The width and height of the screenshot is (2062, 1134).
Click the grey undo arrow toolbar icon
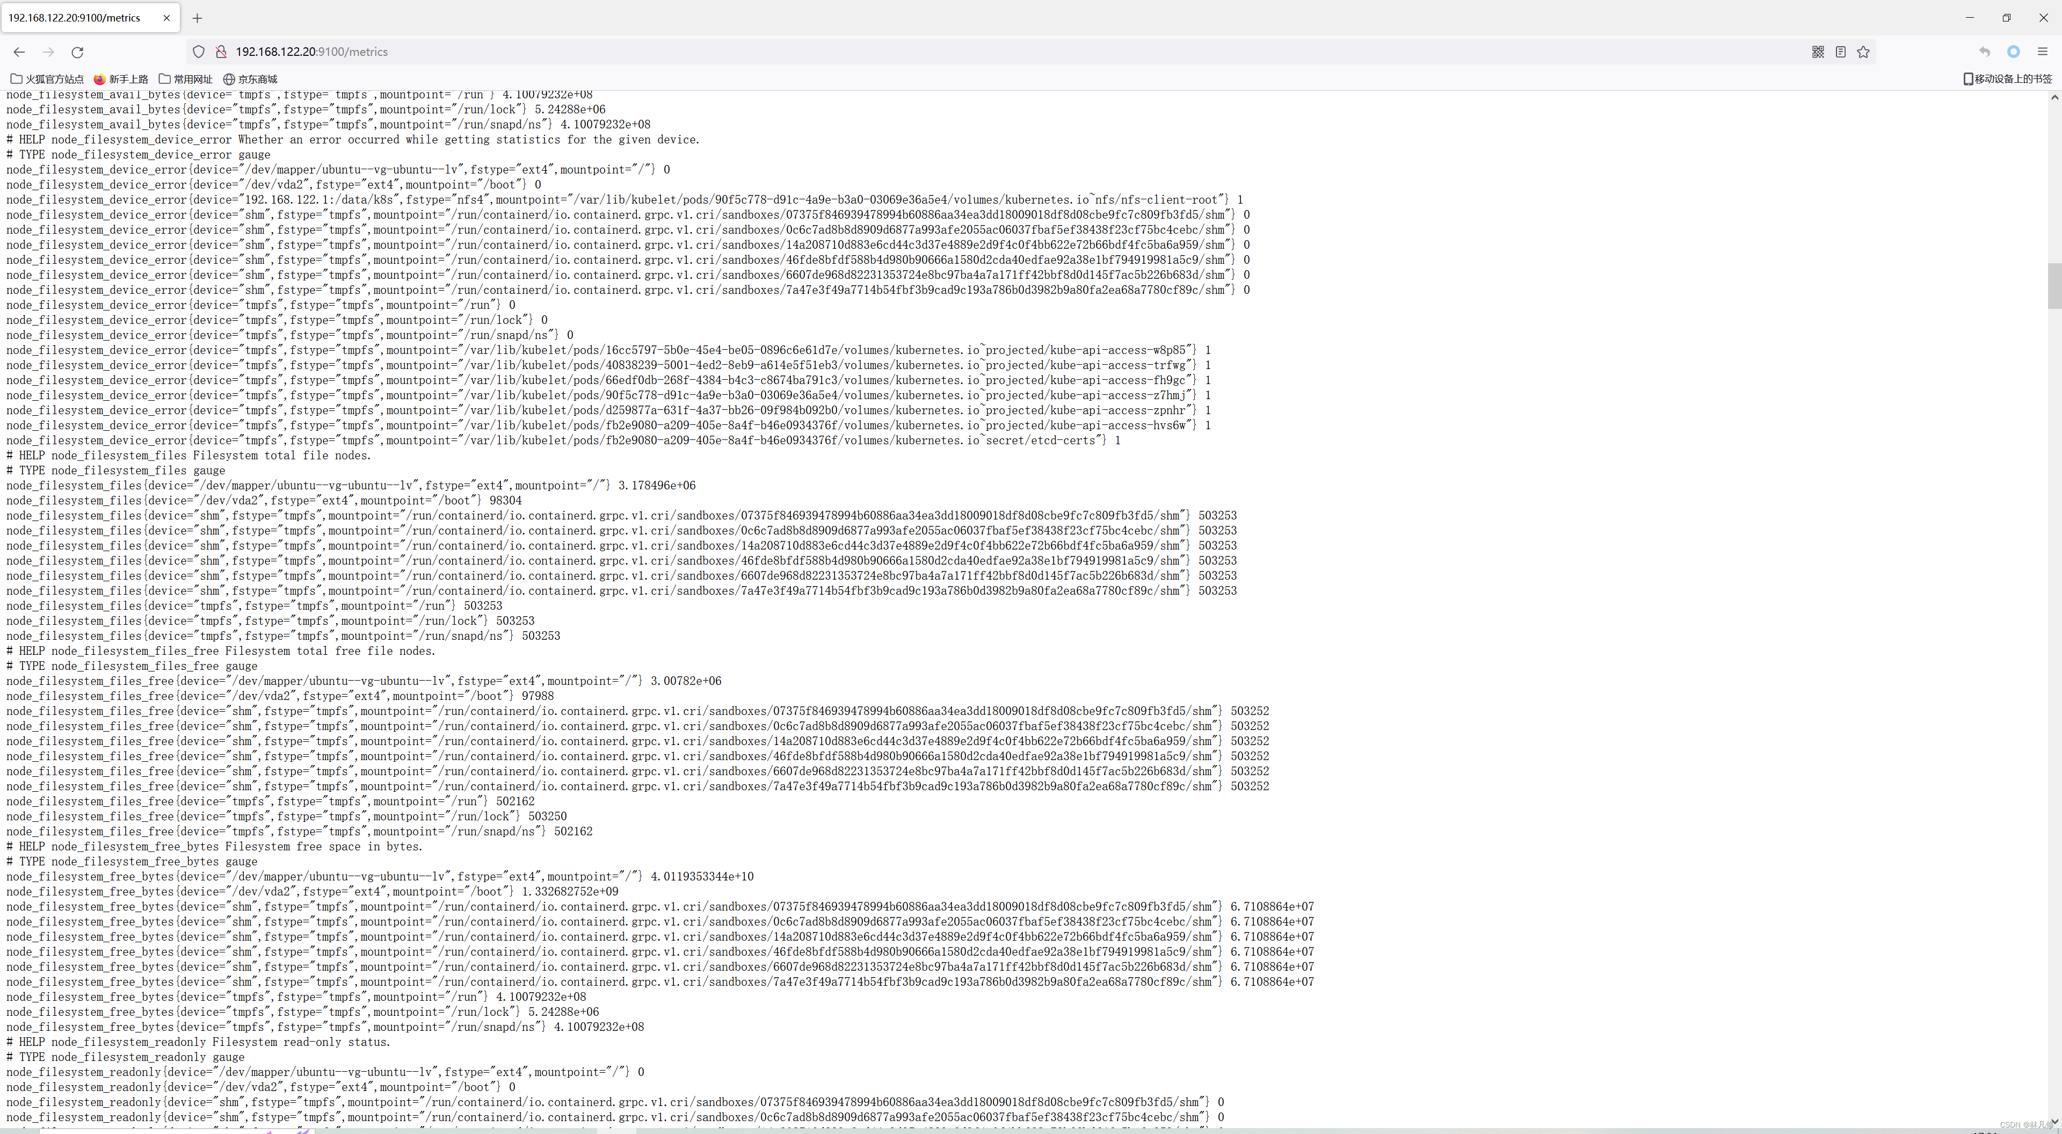pos(1984,52)
